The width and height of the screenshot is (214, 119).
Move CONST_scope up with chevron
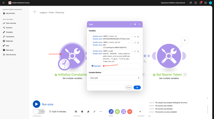132,51
